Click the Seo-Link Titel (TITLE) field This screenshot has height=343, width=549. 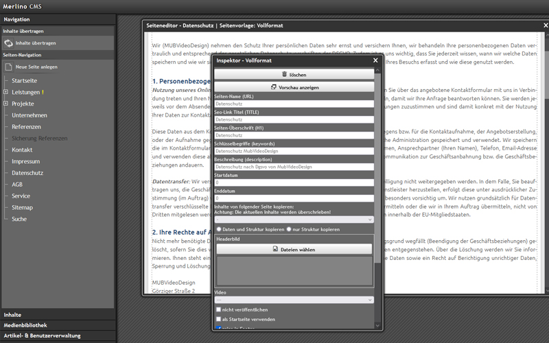pyautogui.click(x=294, y=119)
